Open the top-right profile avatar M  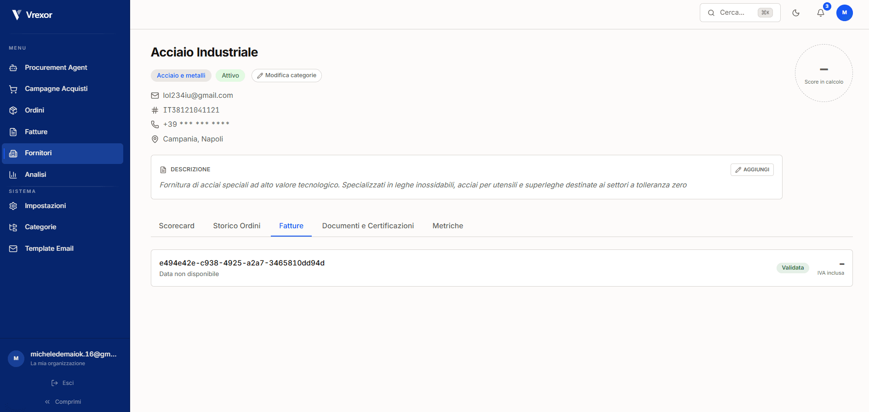(845, 13)
